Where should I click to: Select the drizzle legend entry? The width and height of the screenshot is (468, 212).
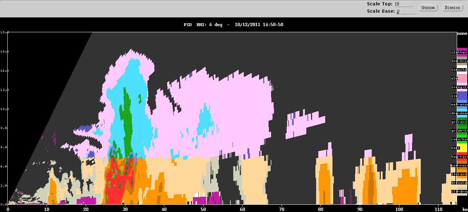click(x=459, y=183)
